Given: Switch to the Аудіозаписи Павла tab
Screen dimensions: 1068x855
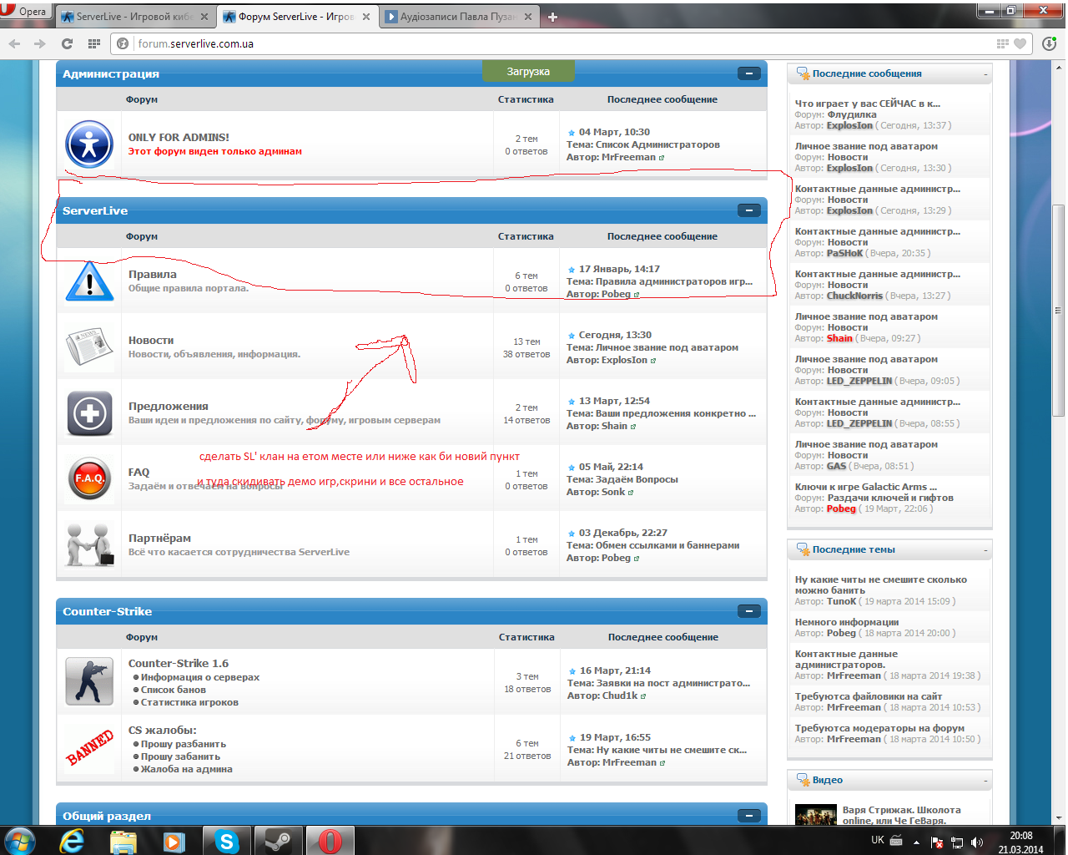Looking at the screenshot, I should pos(458,17).
